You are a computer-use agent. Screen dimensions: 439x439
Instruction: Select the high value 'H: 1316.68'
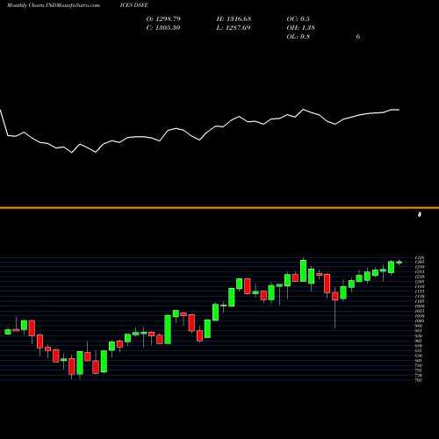pyautogui.click(x=234, y=19)
